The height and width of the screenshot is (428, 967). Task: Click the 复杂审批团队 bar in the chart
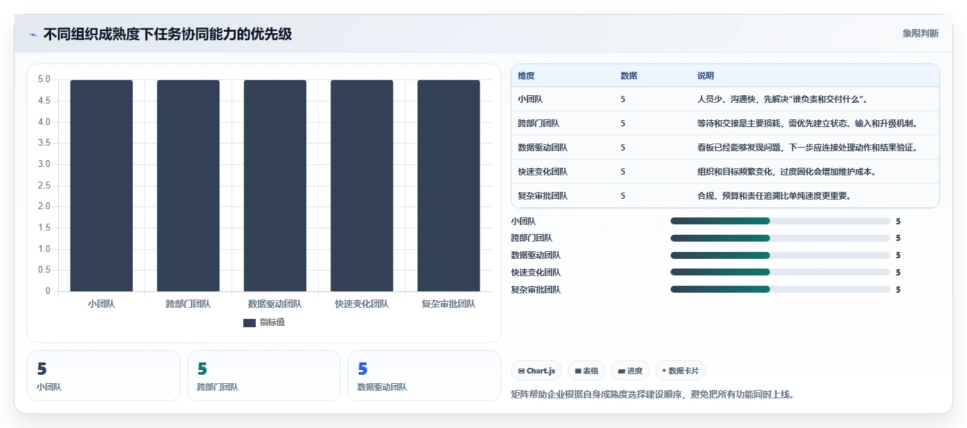coord(449,186)
